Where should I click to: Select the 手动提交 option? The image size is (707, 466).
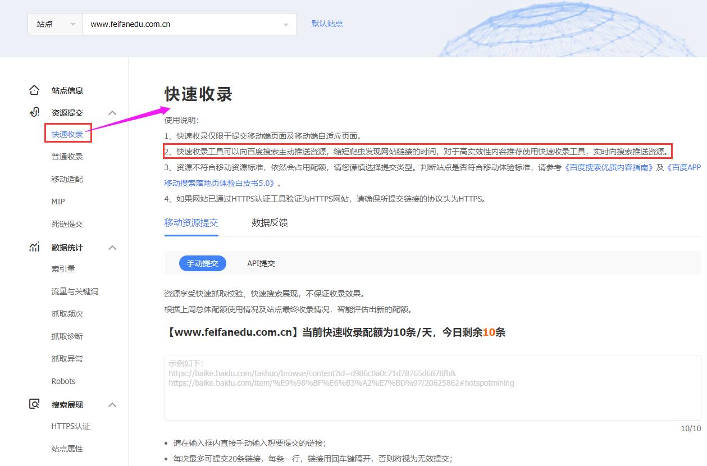[202, 263]
